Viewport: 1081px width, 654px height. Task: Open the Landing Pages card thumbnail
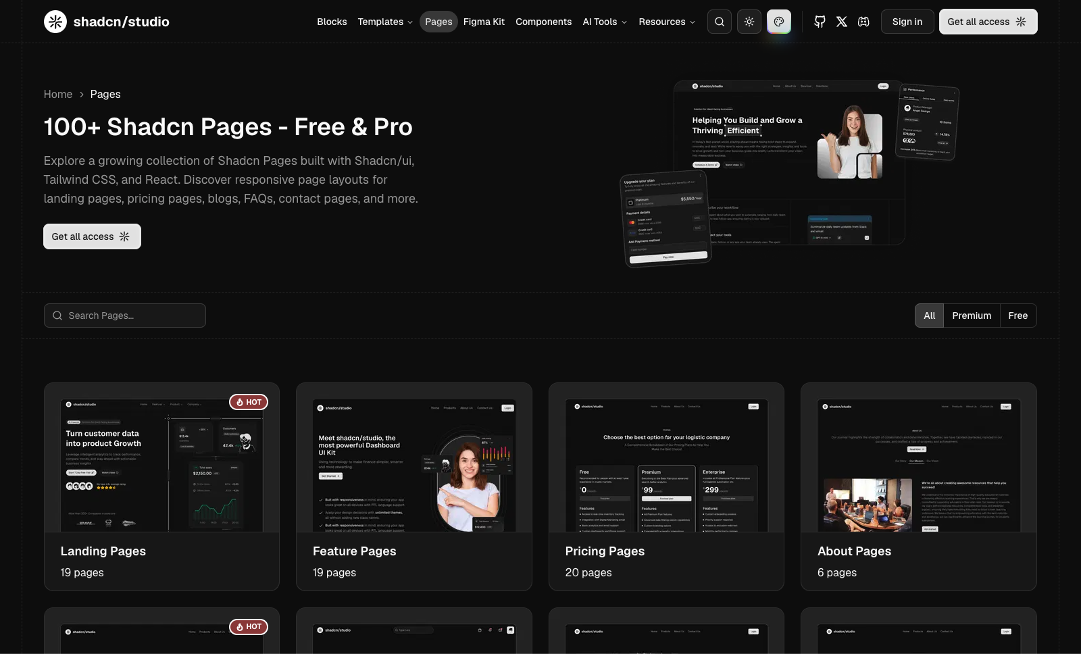coord(161,465)
